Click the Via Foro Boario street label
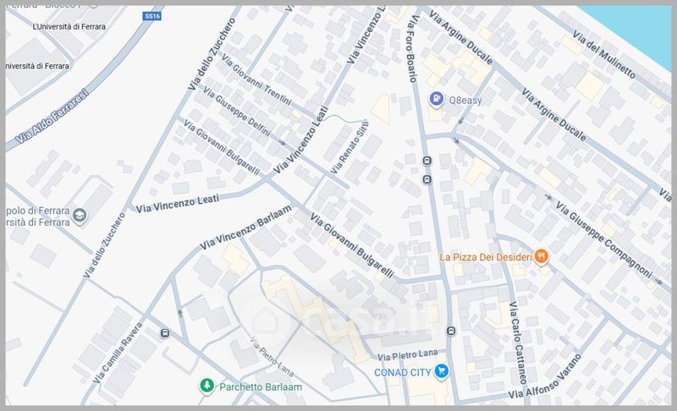The image size is (677, 411). (x=412, y=48)
